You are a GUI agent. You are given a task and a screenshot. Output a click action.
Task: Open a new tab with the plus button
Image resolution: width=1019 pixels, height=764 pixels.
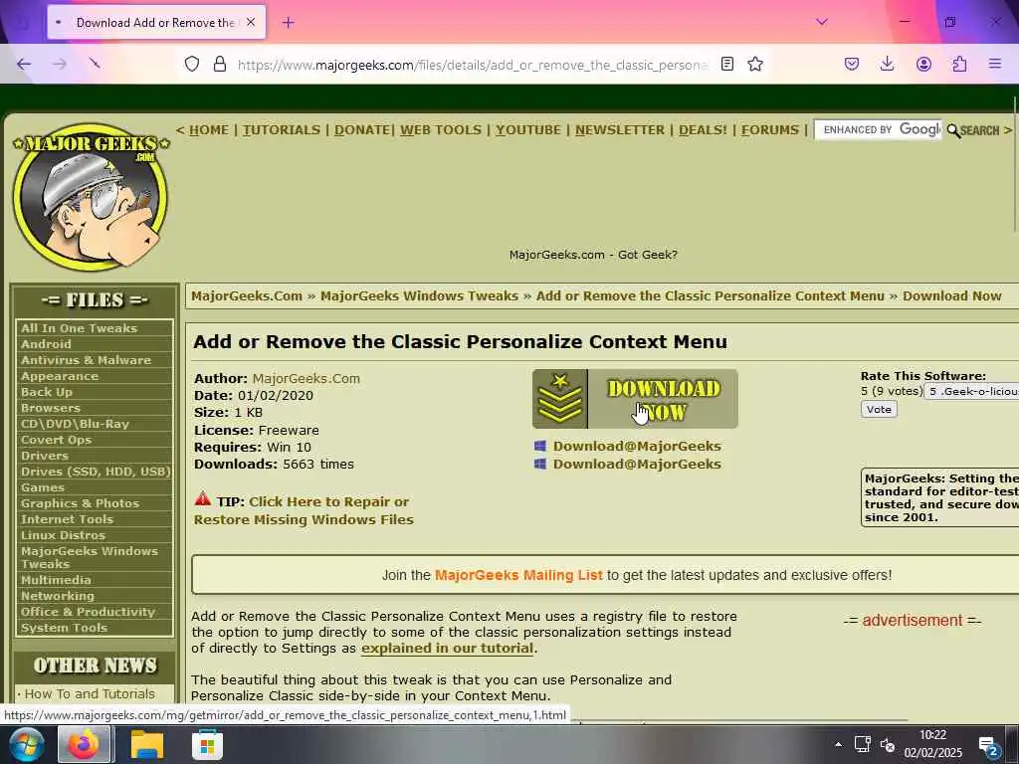[x=289, y=23]
